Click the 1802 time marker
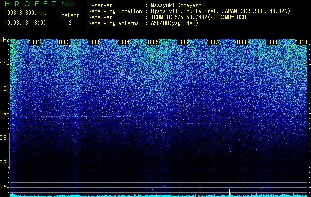The height and width of the screenshot is (197, 311). [x=64, y=42]
